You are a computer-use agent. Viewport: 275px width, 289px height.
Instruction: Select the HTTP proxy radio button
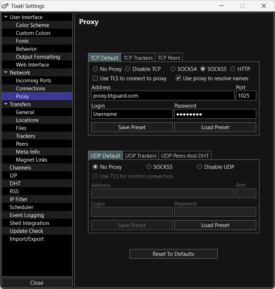[233, 69]
